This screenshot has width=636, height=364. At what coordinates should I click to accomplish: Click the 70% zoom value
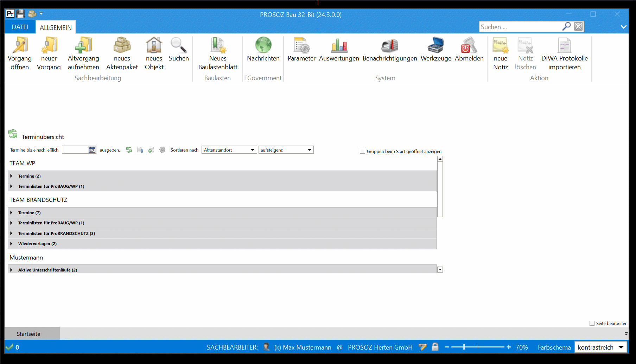[x=522, y=347]
